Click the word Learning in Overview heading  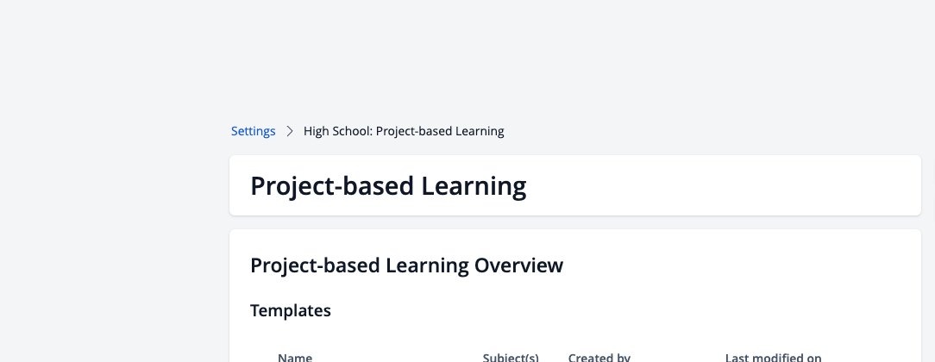point(427,265)
